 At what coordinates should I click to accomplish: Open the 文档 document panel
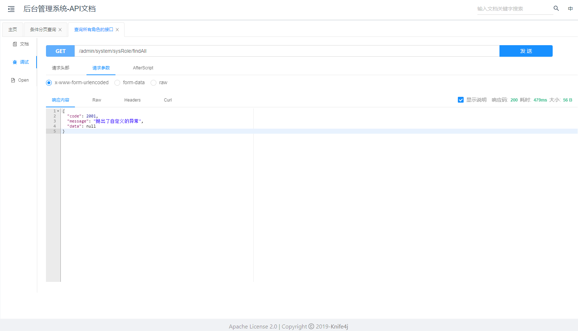(21, 44)
